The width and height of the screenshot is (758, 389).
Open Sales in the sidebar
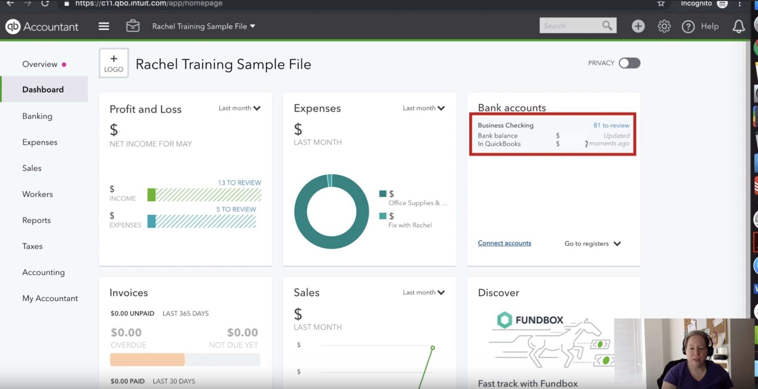tap(32, 168)
